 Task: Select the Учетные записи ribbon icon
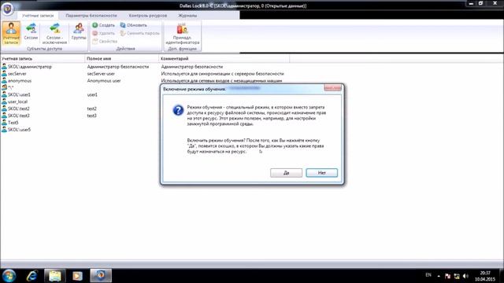pos(11,33)
